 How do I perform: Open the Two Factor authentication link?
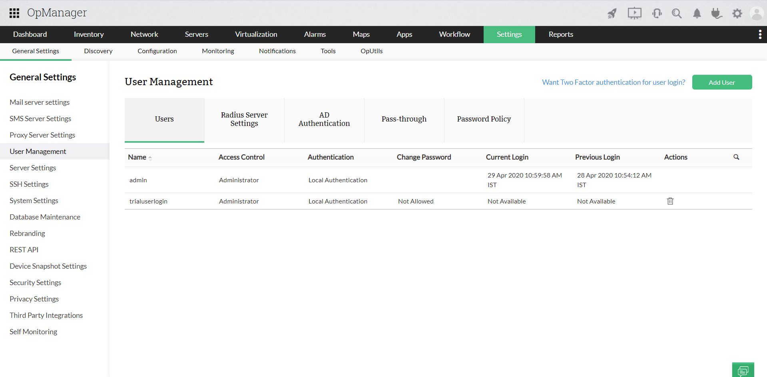pos(614,82)
